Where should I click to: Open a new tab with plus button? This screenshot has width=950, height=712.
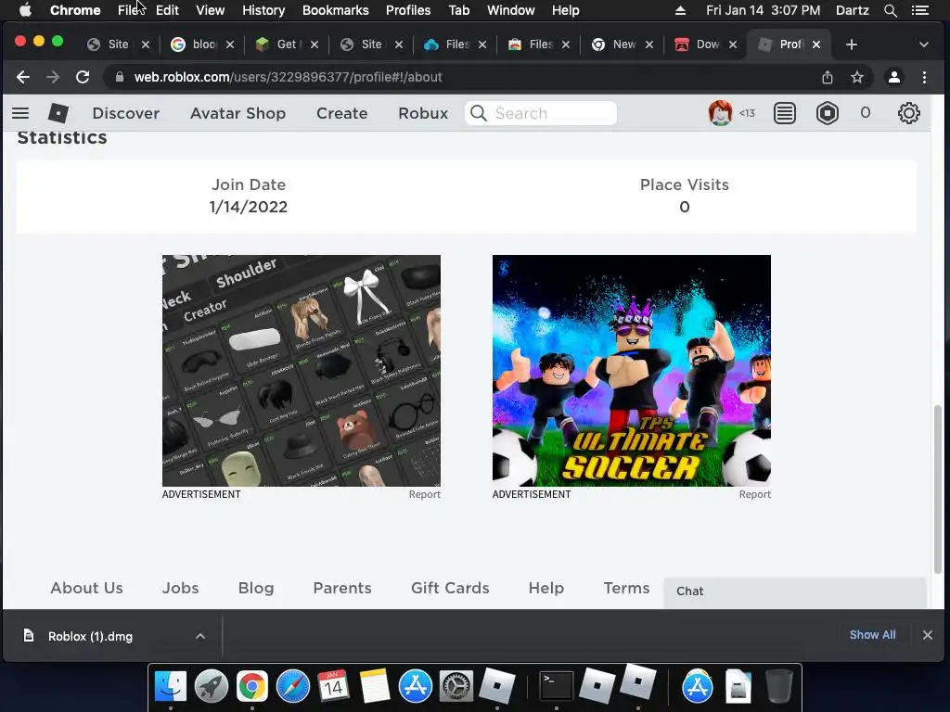[852, 44]
